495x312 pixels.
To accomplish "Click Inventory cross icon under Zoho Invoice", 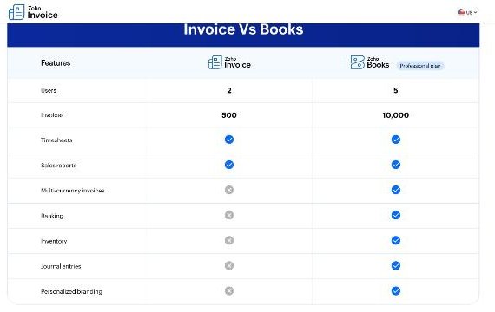I will pos(229,240).
